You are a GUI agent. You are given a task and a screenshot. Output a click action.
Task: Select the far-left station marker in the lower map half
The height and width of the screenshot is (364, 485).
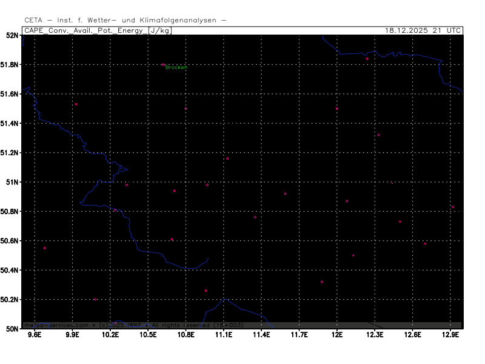[44, 248]
